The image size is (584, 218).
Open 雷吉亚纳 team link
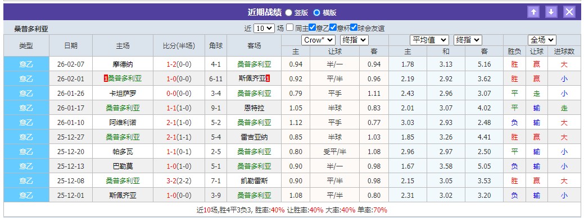[x=254, y=137]
